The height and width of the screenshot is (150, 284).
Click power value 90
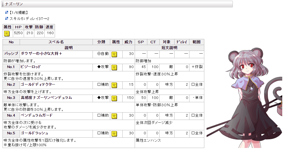[131, 67]
